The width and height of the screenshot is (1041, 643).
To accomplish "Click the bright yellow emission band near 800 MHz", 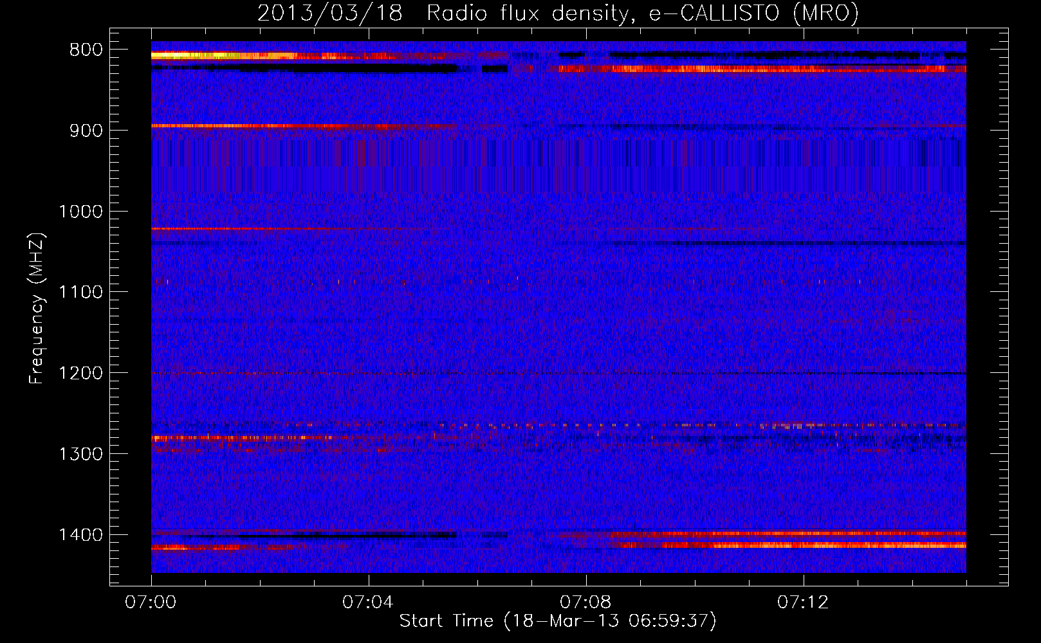I will 225,56.
